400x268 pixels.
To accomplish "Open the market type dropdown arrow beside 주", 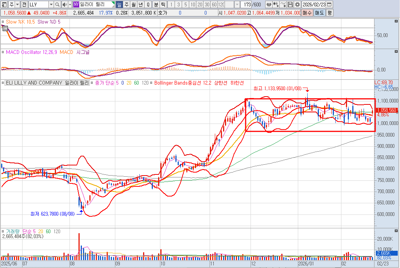I will [x=17, y=4].
